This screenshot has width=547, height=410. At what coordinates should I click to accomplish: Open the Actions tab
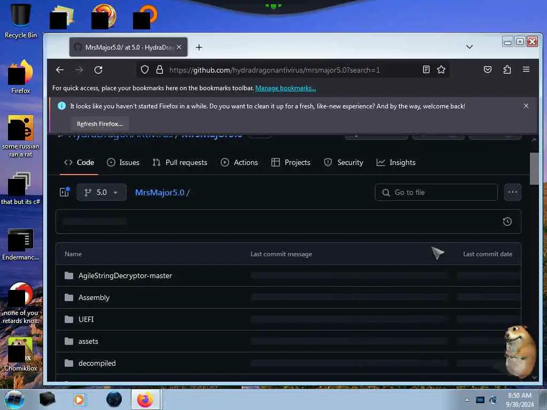tap(239, 162)
